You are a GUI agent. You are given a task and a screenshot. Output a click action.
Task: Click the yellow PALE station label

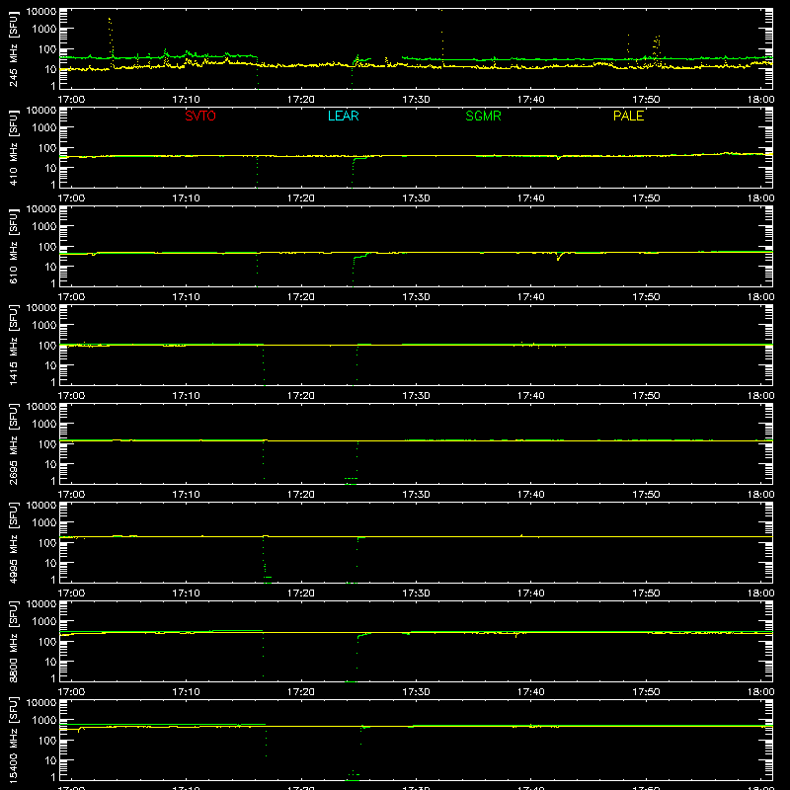[628, 116]
